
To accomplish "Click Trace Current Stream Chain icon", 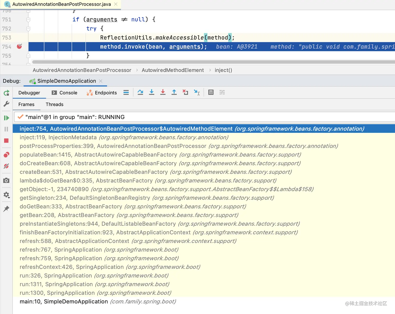I will click(222, 92).
